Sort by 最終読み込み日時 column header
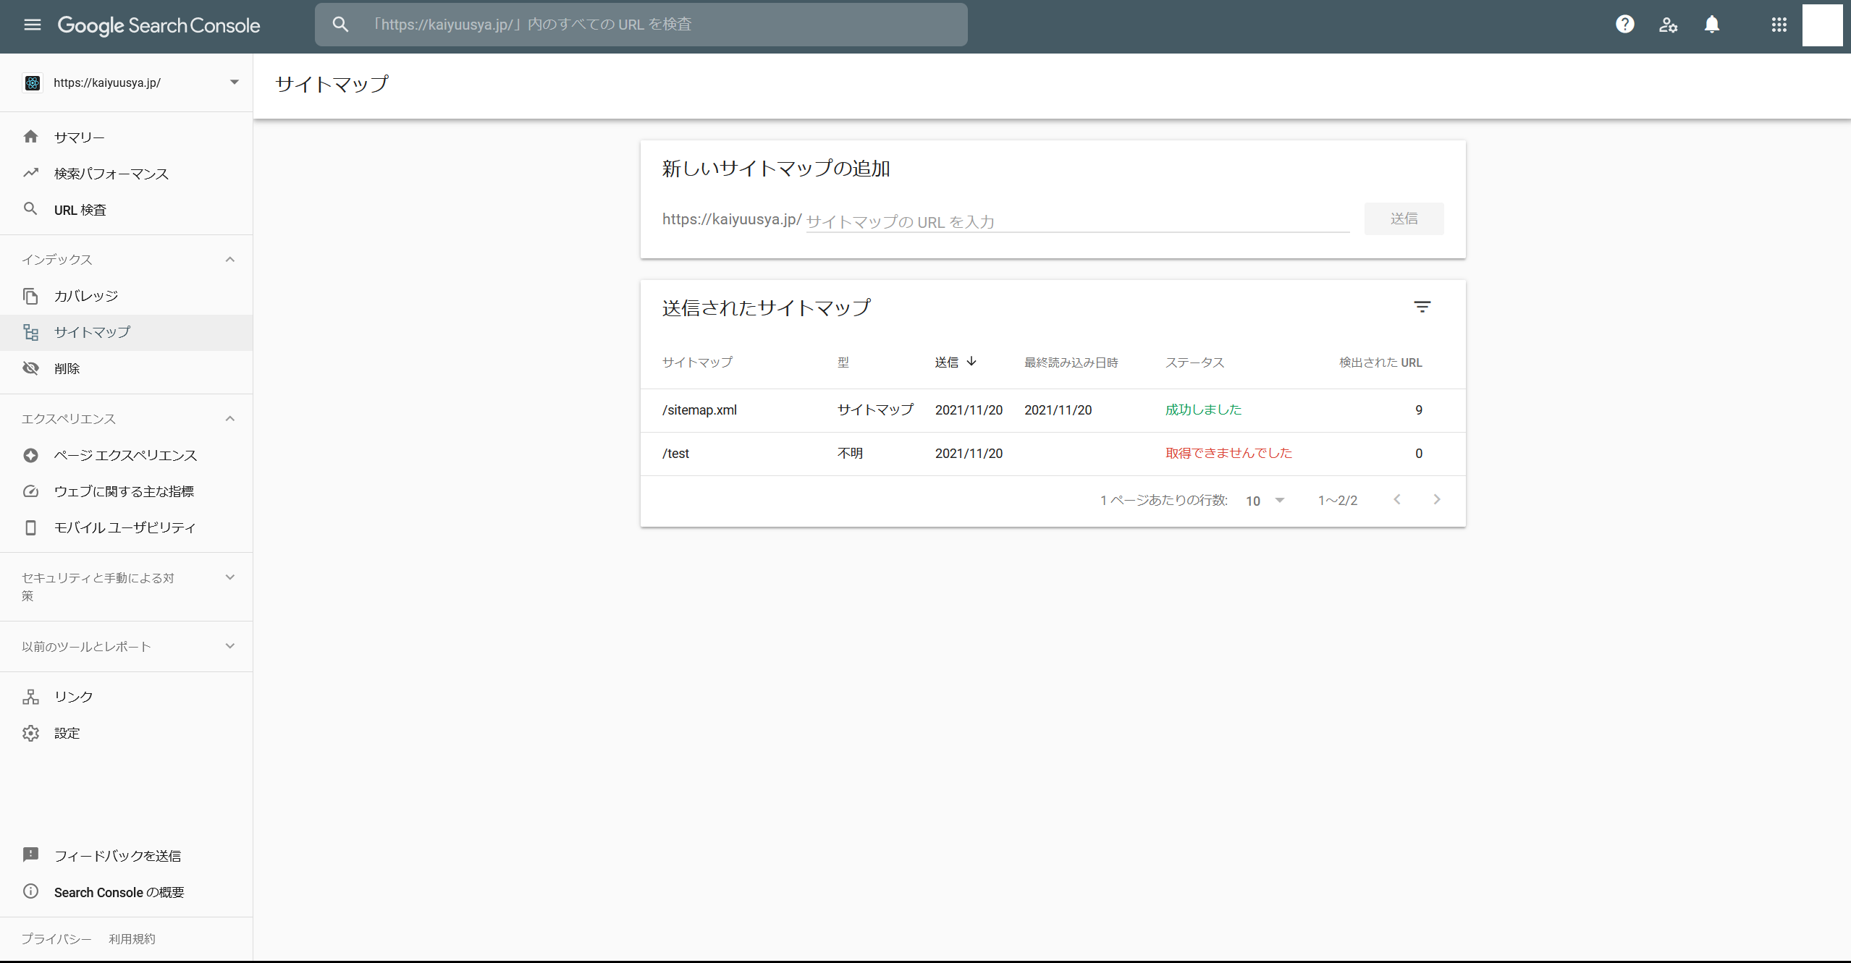The width and height of the screenshot is (1851, 963). click(x=1071, y=362)
